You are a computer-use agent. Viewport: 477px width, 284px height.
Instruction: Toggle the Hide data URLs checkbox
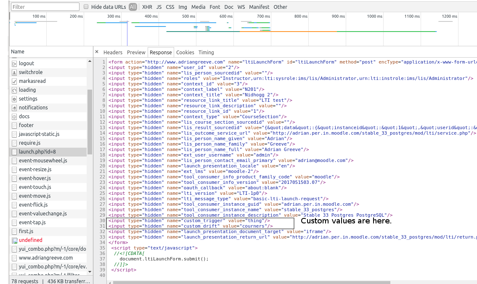86,7
